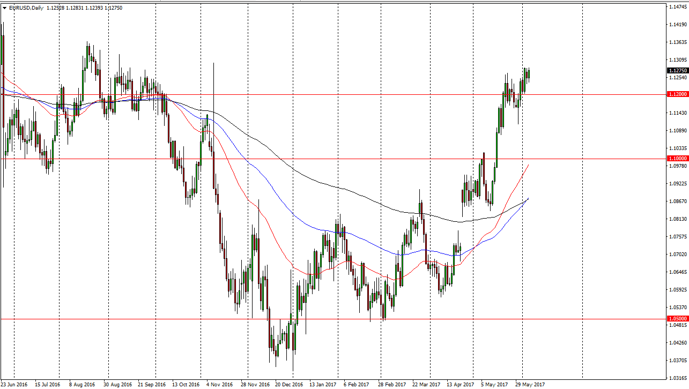689x389 pixels.
Task: Click the black 1.12750 current price tag
Action: [676, 69]
